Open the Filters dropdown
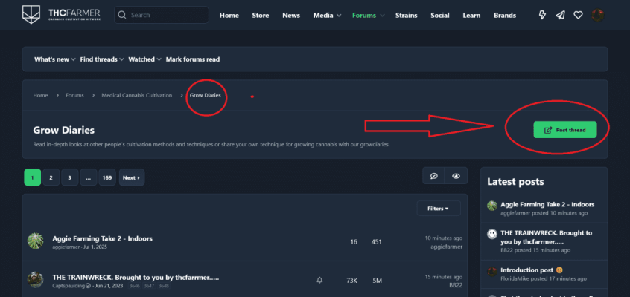Screen dimensions: 630x297 (x=439, y=209)
